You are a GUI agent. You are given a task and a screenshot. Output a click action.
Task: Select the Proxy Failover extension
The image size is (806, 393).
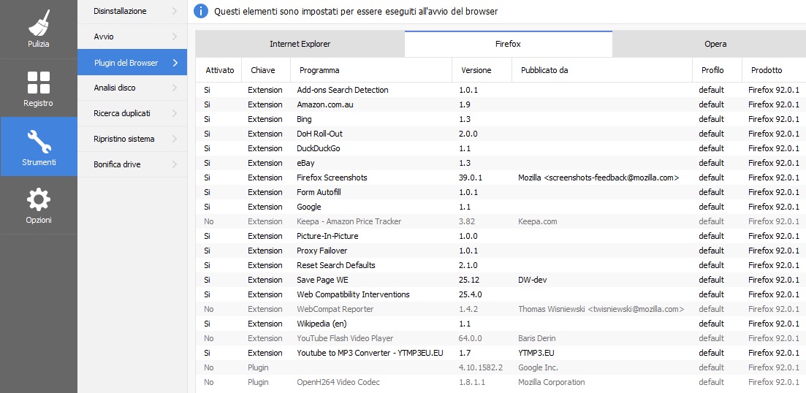tap(501, 251)
